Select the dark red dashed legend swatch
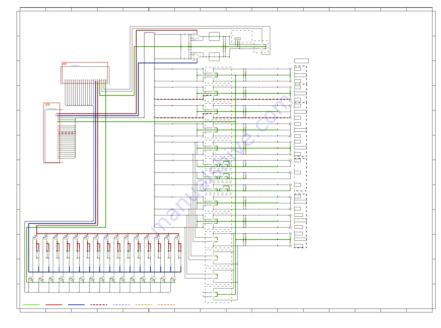The width and height of the screenshot is (441, 328). pos(99,305)
